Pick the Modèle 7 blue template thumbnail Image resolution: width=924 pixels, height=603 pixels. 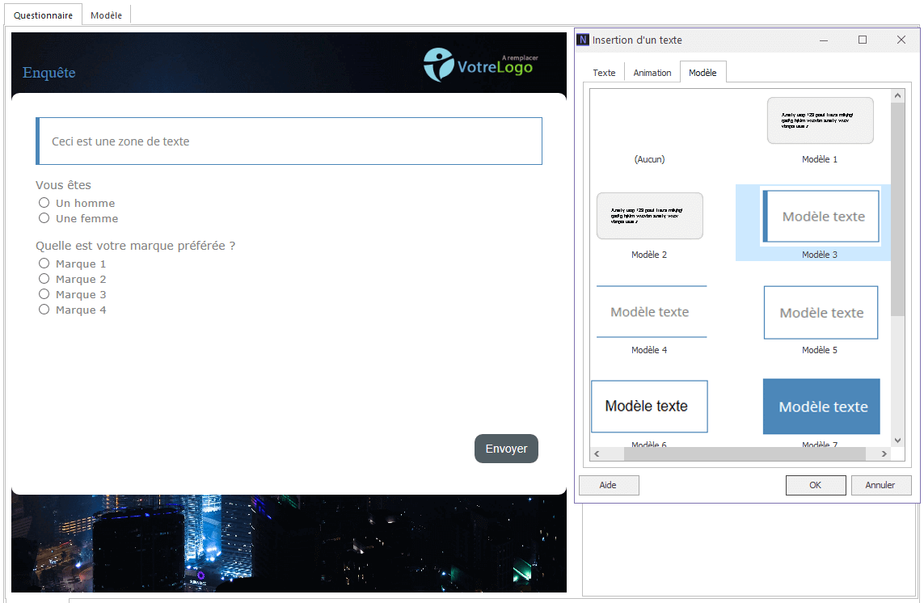[821, 407]
